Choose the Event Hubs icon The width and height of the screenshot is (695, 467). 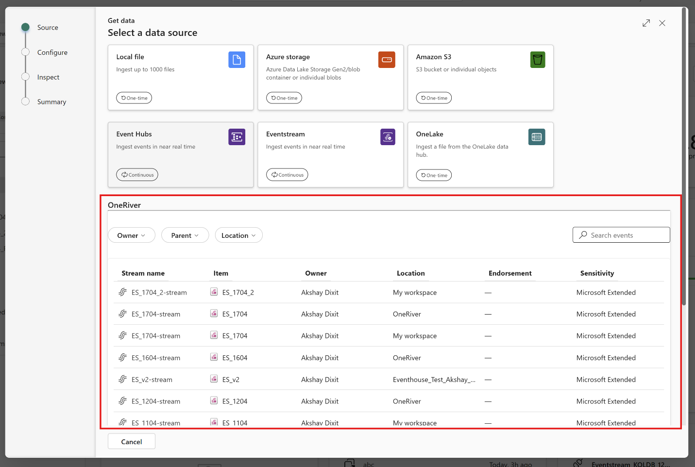(x=237, y=137)
